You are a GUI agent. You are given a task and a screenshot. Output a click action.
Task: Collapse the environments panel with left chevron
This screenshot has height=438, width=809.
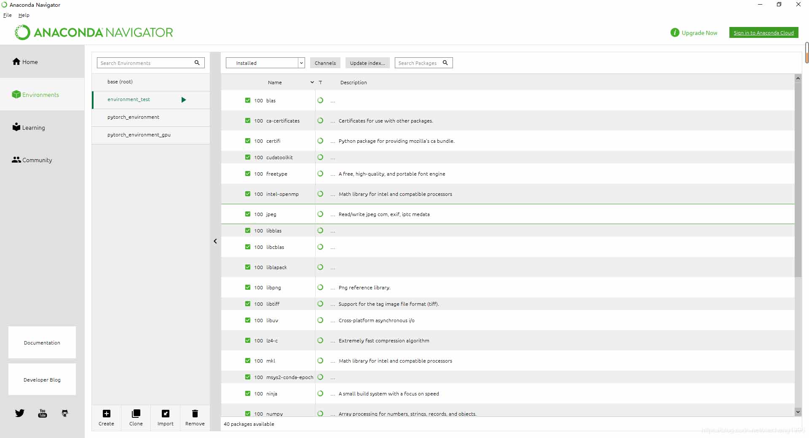point(215,241)
